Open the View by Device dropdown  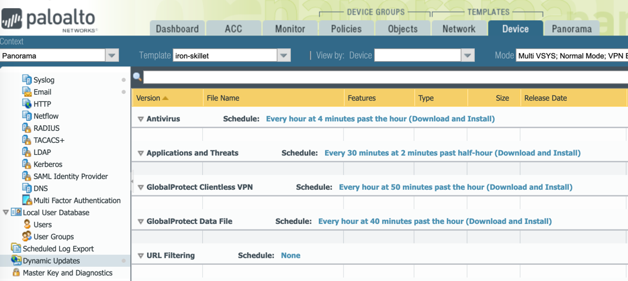[468, 56]
